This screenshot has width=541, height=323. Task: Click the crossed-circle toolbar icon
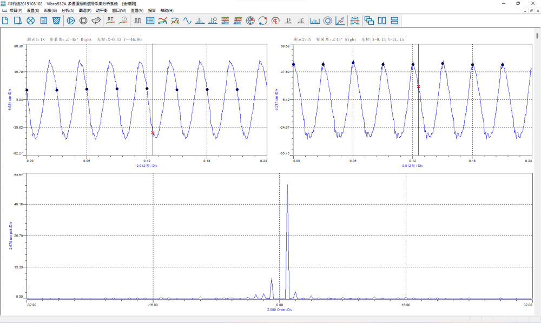pyautogui.click(x=31, y=21)
